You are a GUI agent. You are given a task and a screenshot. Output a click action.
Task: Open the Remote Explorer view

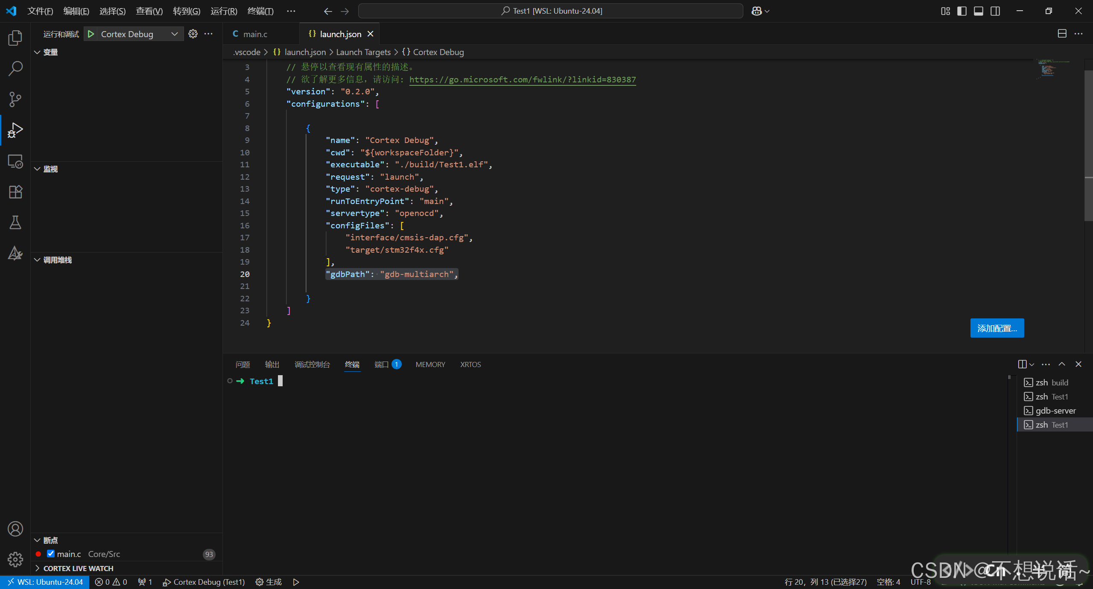[x=15, y=161]
